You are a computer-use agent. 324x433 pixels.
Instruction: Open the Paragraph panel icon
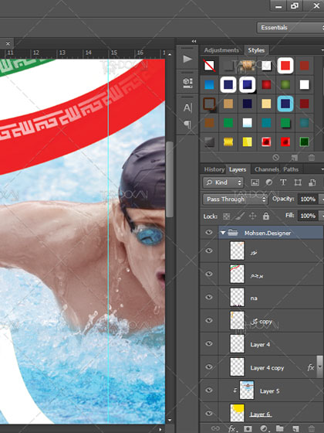pyautogui.click(x=187, y=124)
